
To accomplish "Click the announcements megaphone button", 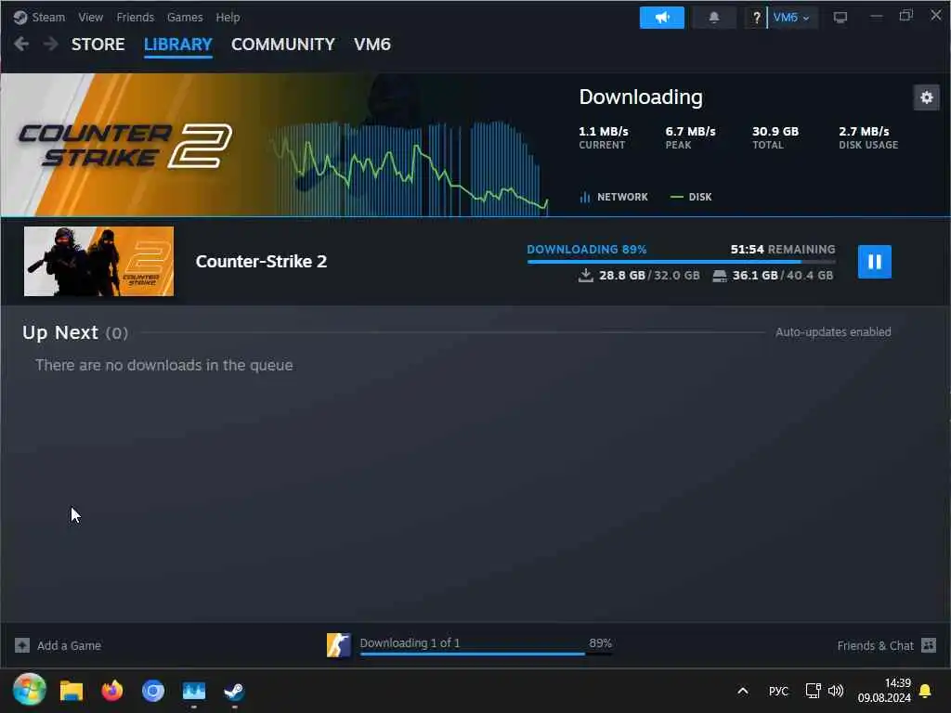I will click(661, 18).
